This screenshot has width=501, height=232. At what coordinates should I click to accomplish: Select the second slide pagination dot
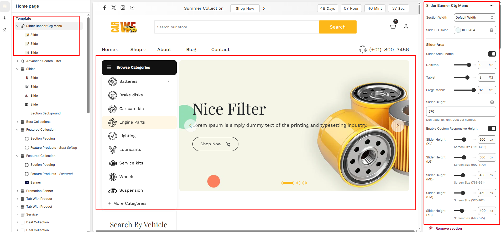(x=298, y=183)
